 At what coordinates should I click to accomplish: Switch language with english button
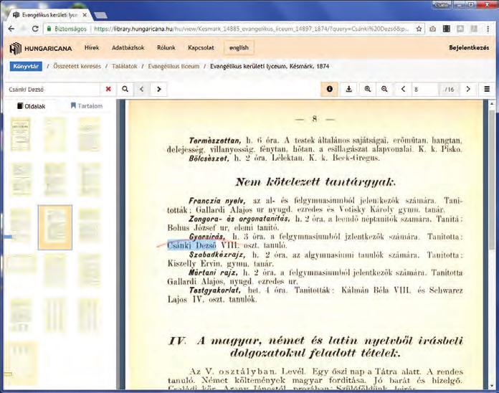pos(239,48)
